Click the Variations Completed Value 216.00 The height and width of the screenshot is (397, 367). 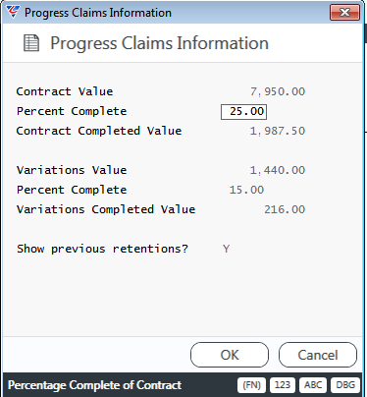(x=285, y=209)
